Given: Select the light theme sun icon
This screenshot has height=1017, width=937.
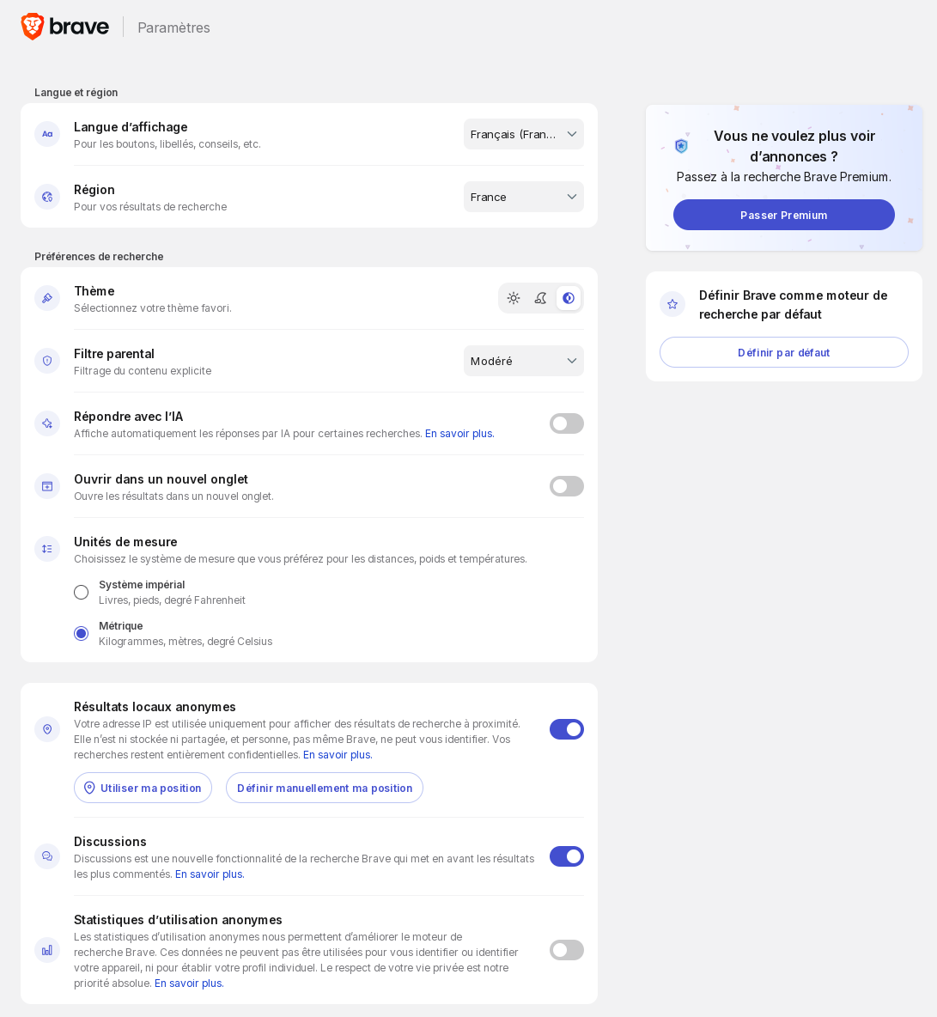Looking at the screenshot, I should 514,298.
